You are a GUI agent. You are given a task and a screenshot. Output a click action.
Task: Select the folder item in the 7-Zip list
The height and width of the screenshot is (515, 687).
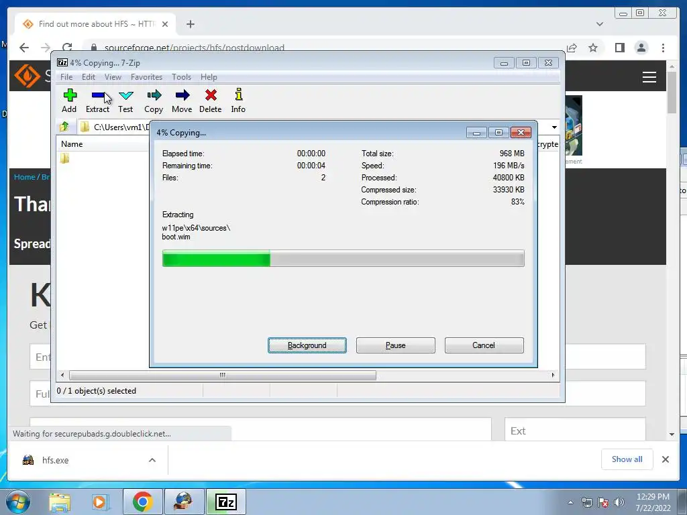(65, 158)
